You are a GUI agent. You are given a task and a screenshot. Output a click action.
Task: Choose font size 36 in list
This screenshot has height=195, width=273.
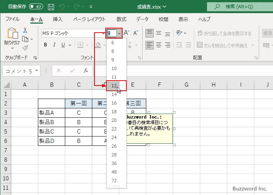(x=117, y=163)
